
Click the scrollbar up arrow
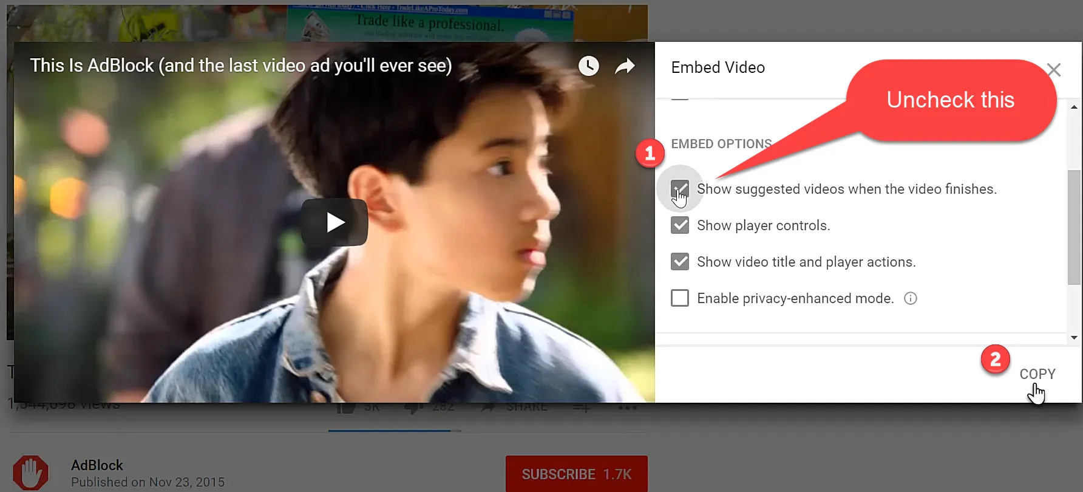click(x=1074, y=107)
